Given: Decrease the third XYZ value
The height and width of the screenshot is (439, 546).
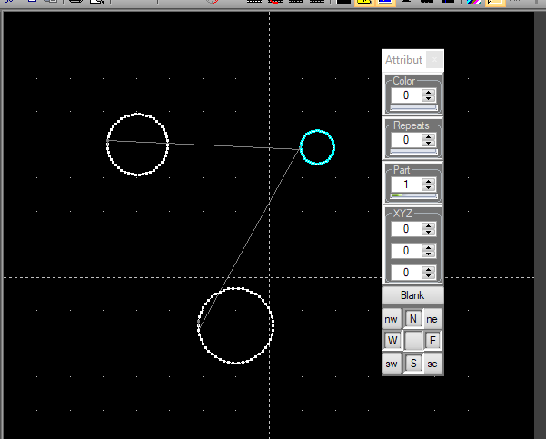Looking at the screenshot, I should [429, 275].
